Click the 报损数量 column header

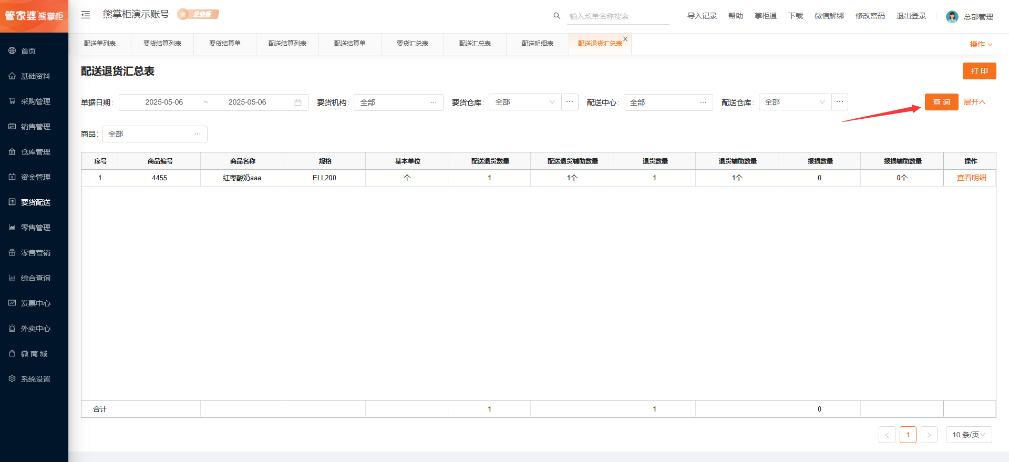(x=820, y=161)
